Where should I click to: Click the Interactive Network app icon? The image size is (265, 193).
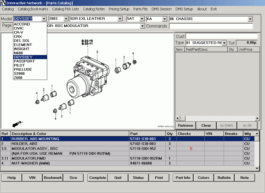(3, 3)
